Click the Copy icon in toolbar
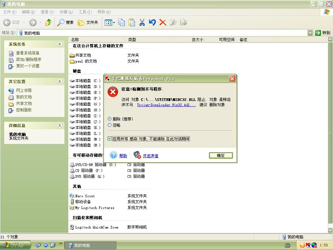The image size is (333, 250). point(122,22)
